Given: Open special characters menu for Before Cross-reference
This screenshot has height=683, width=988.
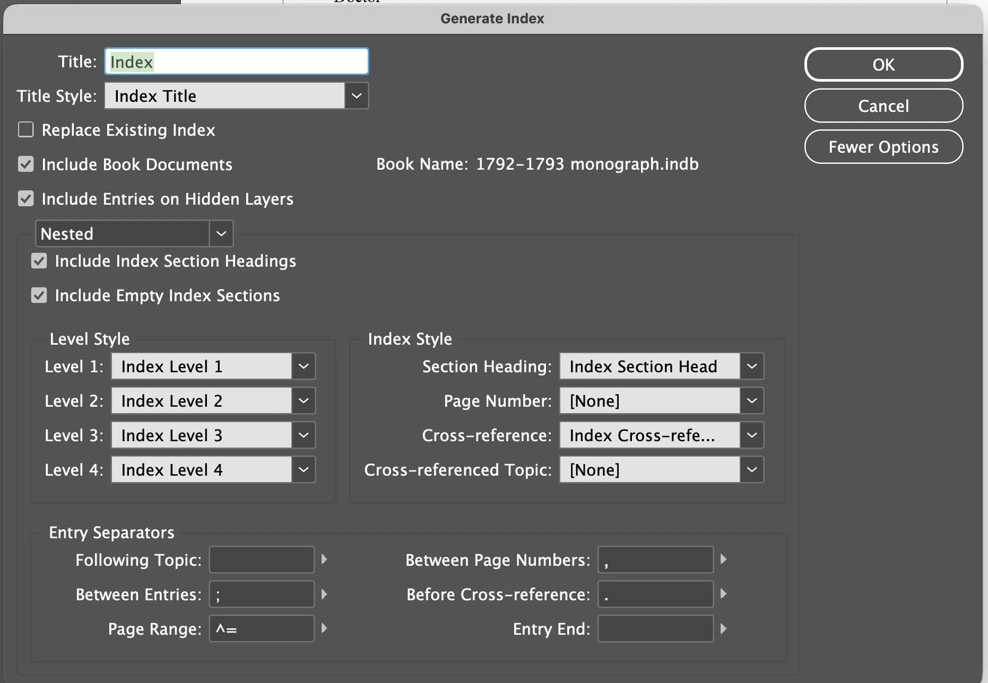Looking at the screenshot, I should [x=723, y=594].
